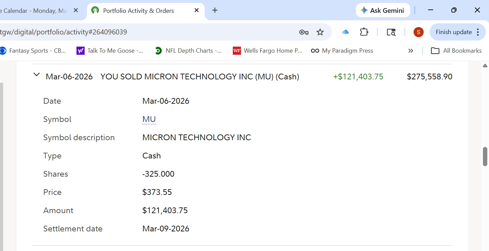This screenshot has width=489, height=251.
Task: Collapse the Mar-06-2026 Micron transaction row
Action: (37, 75)
